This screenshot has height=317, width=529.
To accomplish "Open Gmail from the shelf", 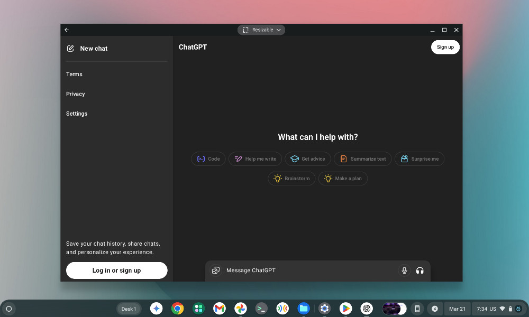I will click(220, 308).
